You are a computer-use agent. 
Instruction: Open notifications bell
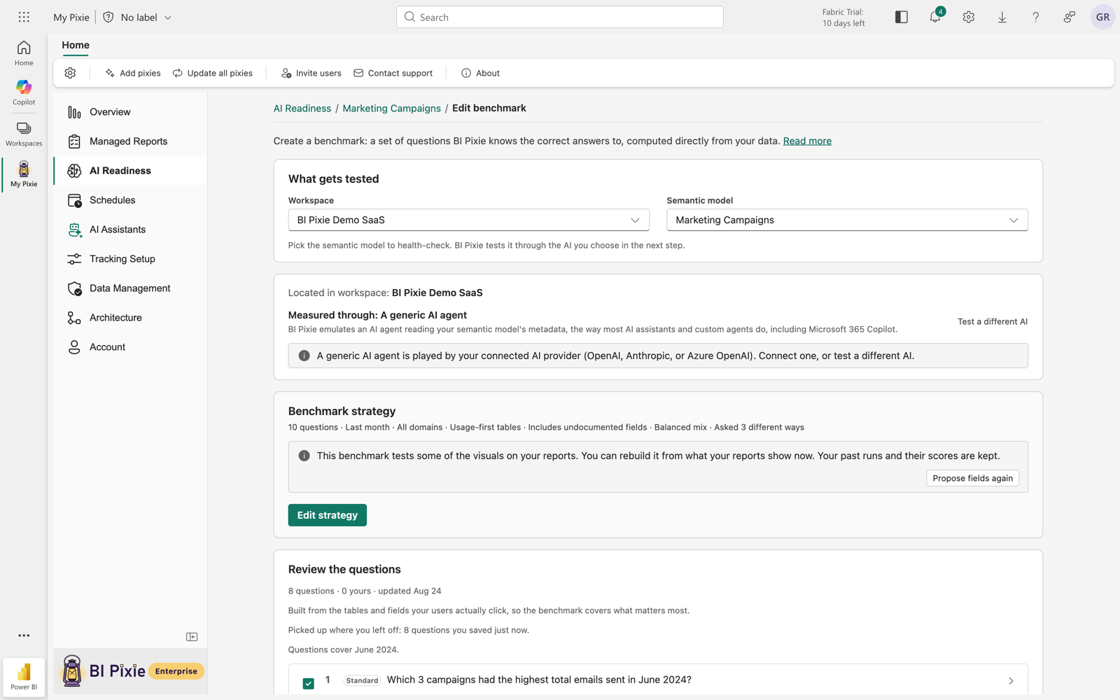(934, 17)
